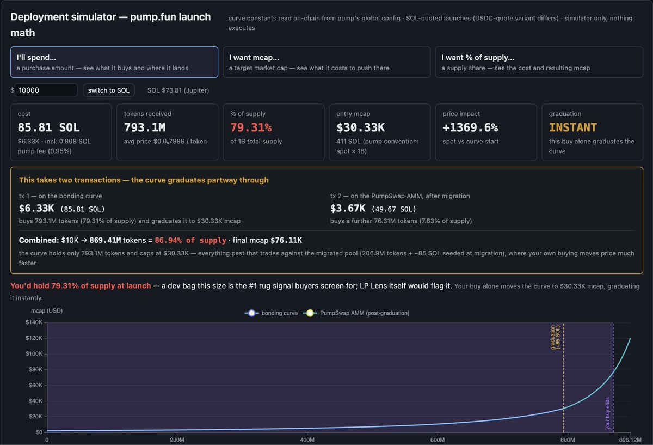Click the $140K y-axis label
Image resolution: width=653 pixels, height=445 pixels.
click(34, 322)
